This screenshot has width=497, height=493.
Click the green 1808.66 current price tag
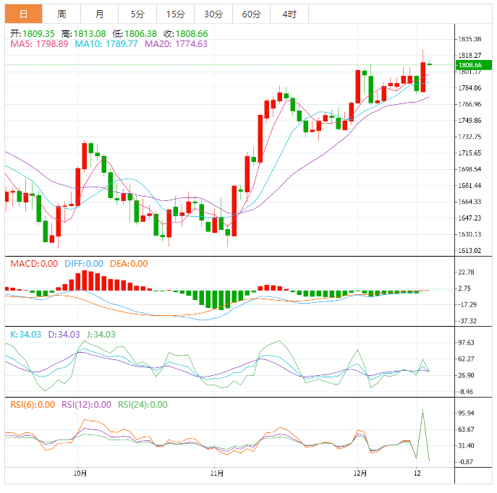[x=474, y=65]
